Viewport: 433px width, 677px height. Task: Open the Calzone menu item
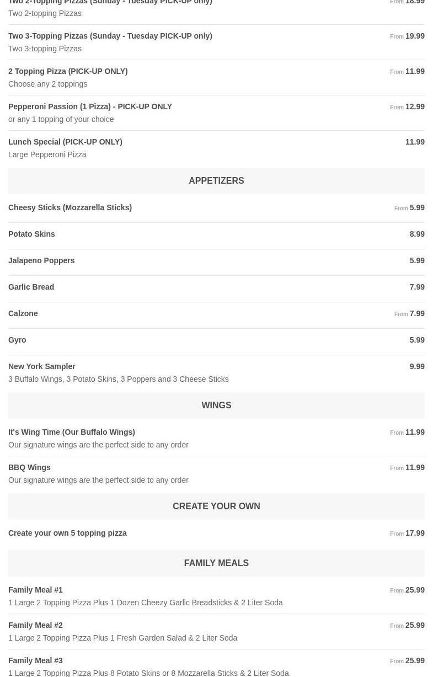click(x=23, y=313)
